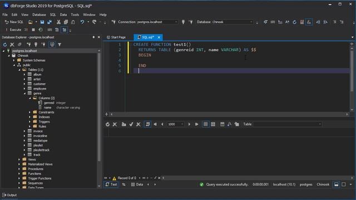Switch results to grid view
This screenshot has height=200, width=356.
tap(205, 124)
